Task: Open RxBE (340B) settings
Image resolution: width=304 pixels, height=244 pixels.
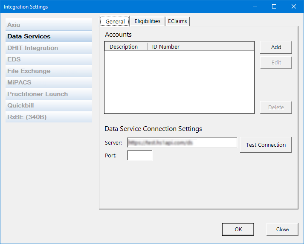Action: (x=49, y=117)
